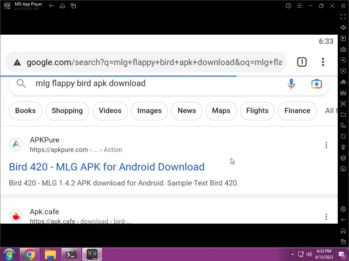
Task: Open the macro recorder play icon
Action: point(343,60)
